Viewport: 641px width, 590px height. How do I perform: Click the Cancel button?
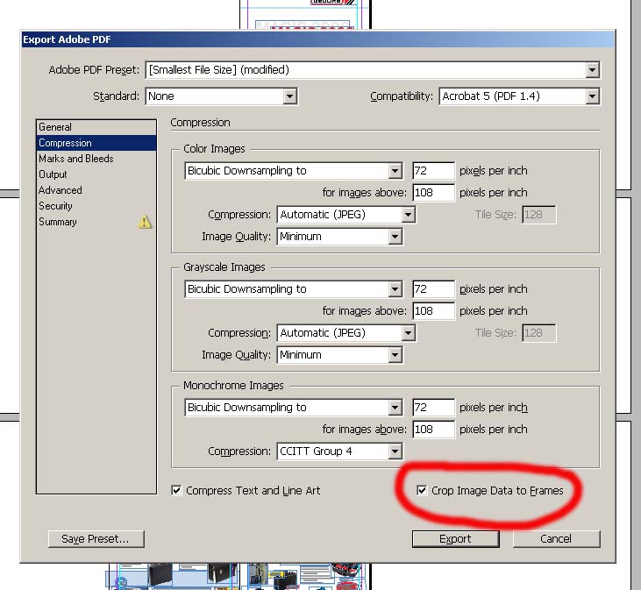tap(556, 539)
